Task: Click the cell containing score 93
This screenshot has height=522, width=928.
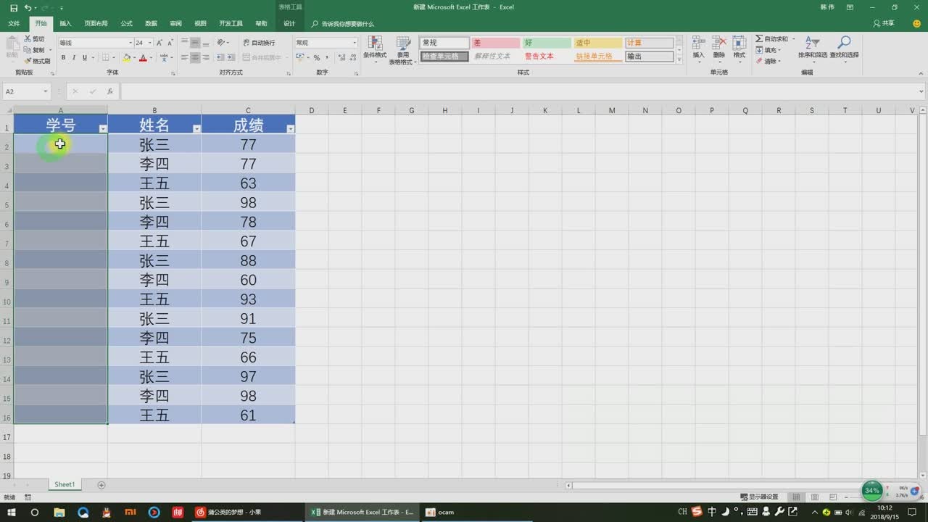Action: point(248,299)
